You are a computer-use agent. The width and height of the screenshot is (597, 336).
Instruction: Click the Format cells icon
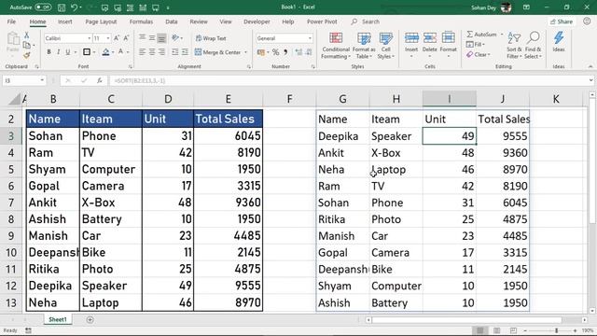click(448, 37)
